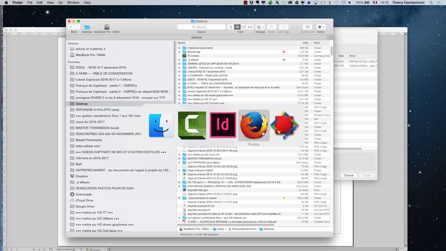The width and height of the screenshot is (446, 251).
Task: Click the orange tag dot beside Recordings
Action: pyautogui.click(x=284, y=52)
